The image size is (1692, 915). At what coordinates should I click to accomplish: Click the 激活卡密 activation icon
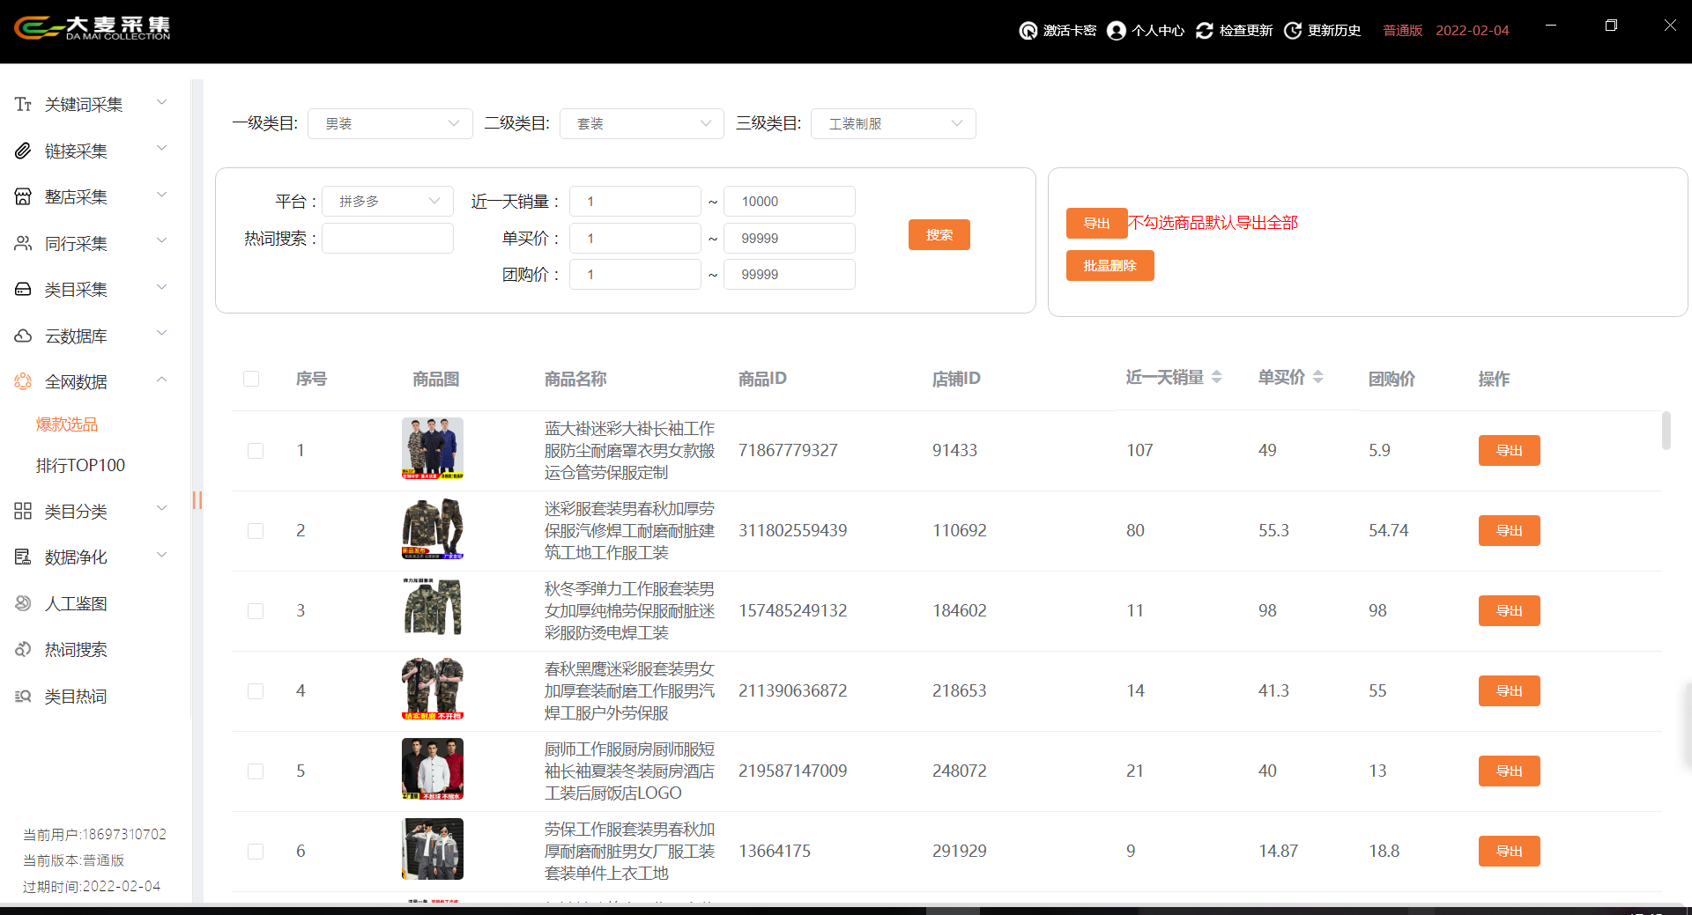click(1028, 31)
